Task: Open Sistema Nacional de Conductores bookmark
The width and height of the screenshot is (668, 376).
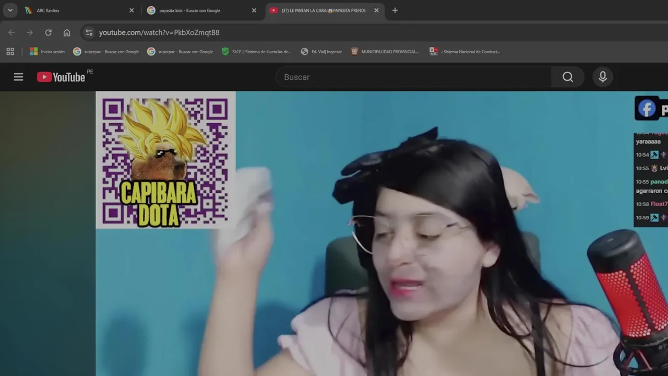Action: tap(464, 51)
